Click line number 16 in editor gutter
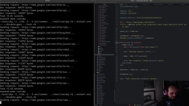The width and height of the screenshot is (189, 106). pyautogui.click(x=117, y=42)
